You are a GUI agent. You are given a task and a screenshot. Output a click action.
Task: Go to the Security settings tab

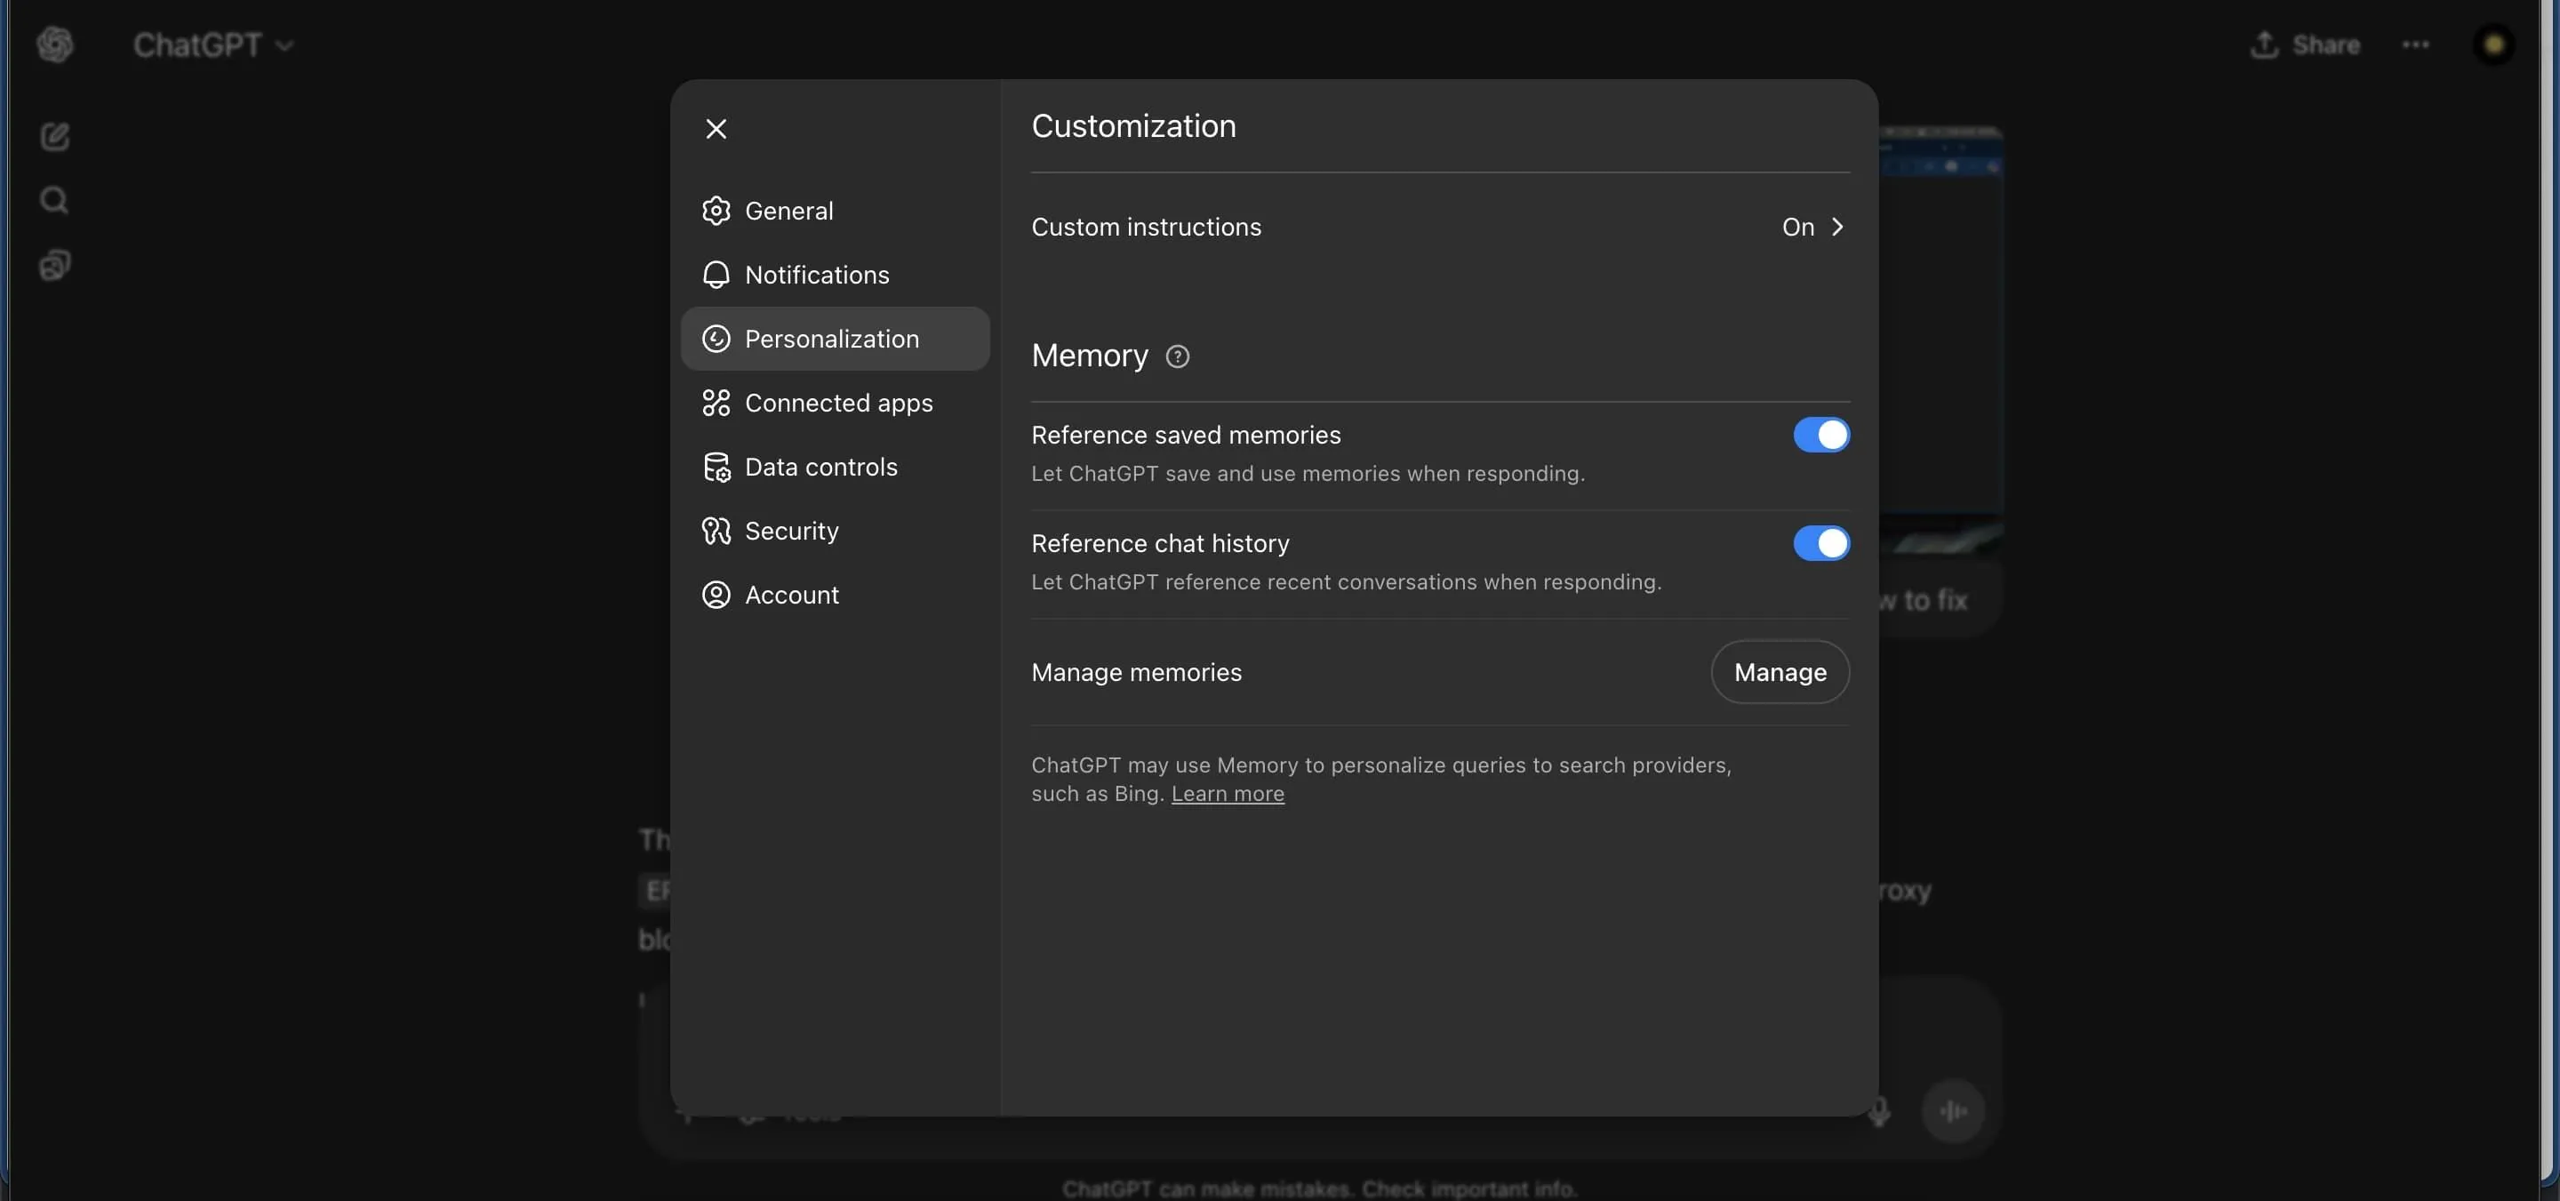(791, 531)
